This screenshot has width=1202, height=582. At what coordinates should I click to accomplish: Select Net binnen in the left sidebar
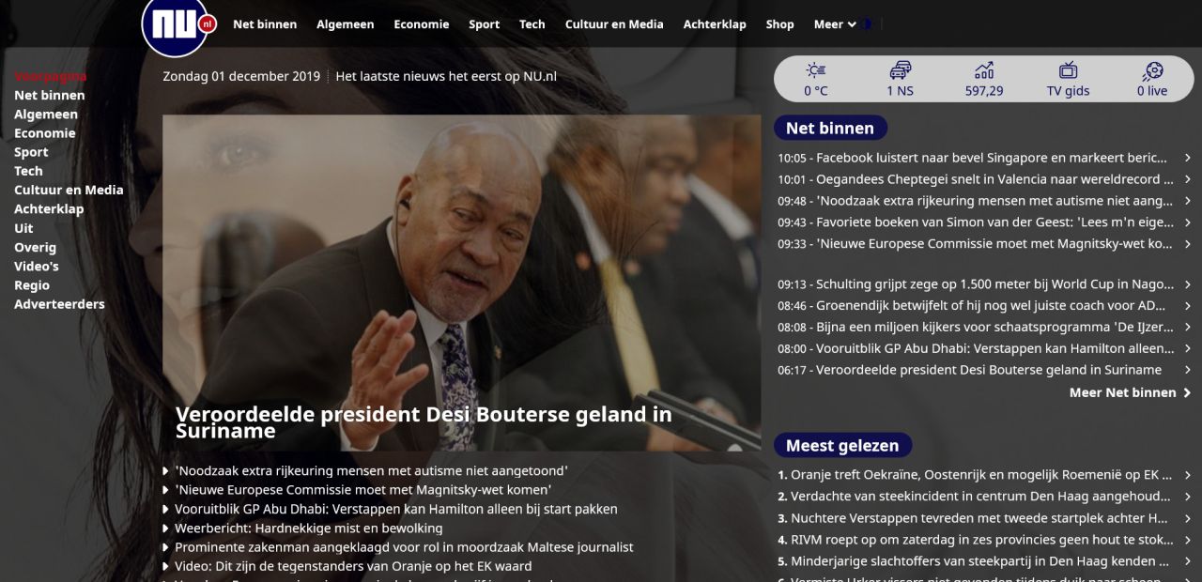pyautogui.click(x=50, y=96)
